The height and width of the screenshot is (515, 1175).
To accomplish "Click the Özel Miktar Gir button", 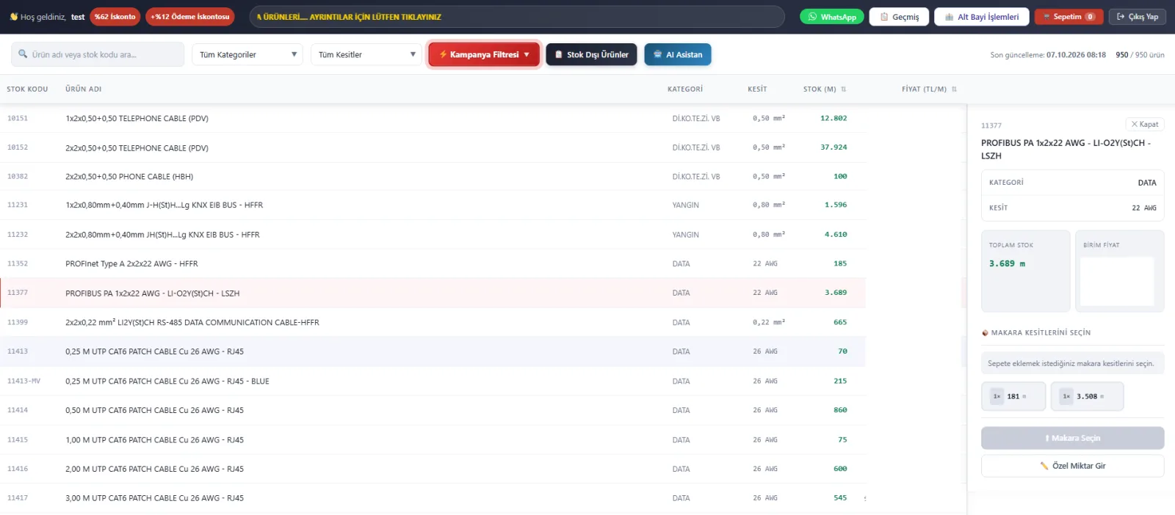I will click(1072, 466).
